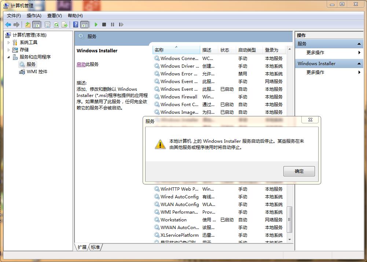Click the services list scrollbar thumb
Screen dimensions: 367x262
[290, 220]
